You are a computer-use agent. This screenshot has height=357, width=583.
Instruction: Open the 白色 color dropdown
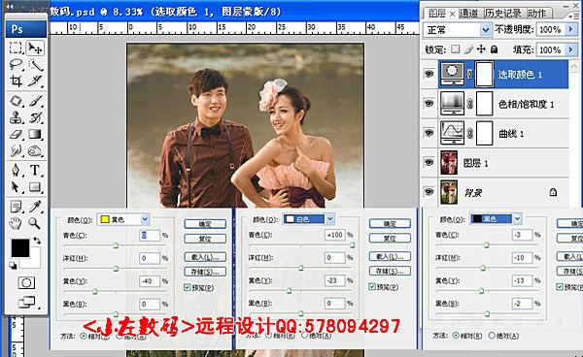[x=329, y=219]
